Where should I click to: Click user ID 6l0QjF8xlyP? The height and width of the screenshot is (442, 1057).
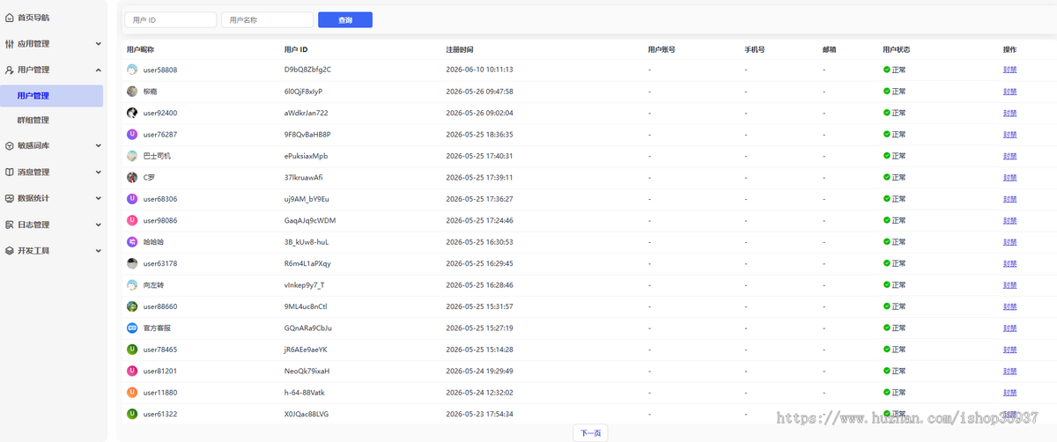(x=303, y=92)
